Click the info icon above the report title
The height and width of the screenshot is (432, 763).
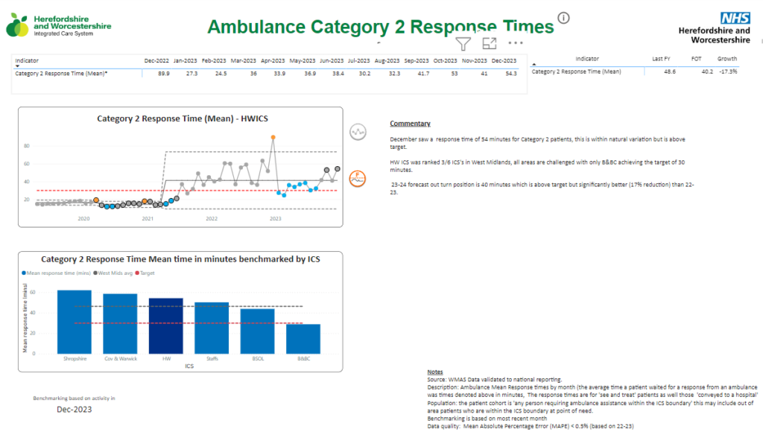[x=564, y=17]
